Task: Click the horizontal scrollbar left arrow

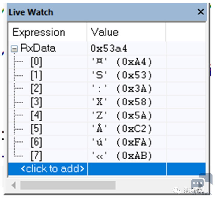Action: click(14, 185)
